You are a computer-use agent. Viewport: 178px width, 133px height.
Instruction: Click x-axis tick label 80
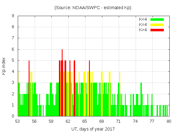pos(169,121)
